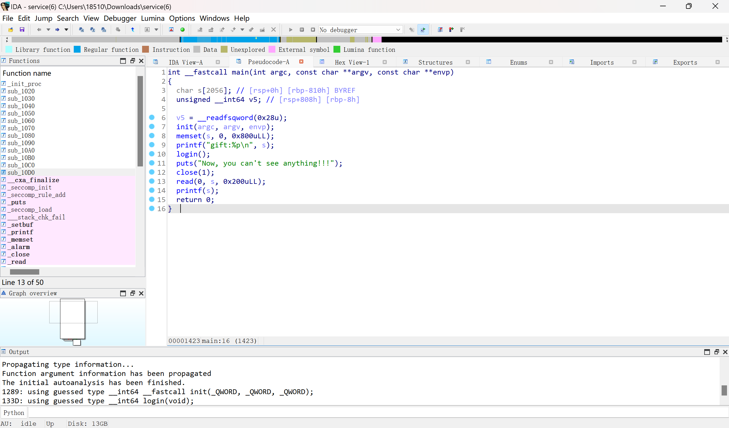The height and width of the screenshot is (428, 729).
Task: Click the convert-to-data toolbar icon
Action: pyautogui.click(x=211, y=30)
